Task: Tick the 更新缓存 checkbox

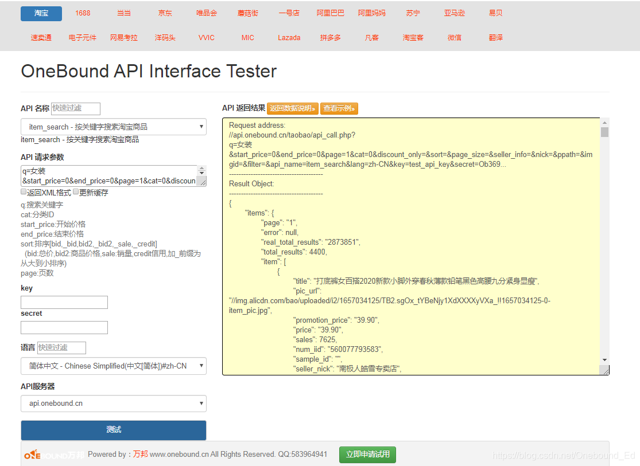Action: [76, 192]
